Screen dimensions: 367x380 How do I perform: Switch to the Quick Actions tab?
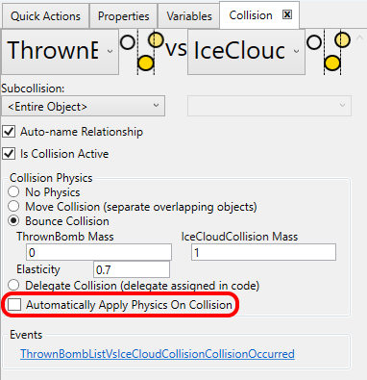point(45,16)
